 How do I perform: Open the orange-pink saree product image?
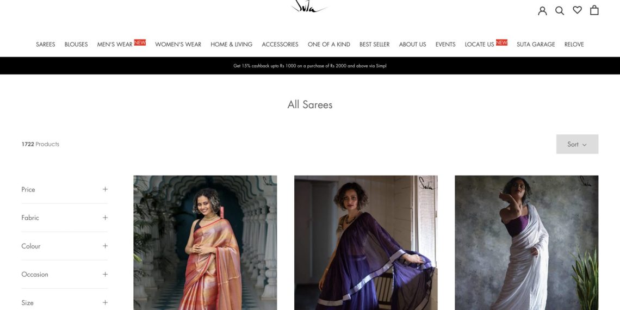pyautogui.click(x=205, y=243)
